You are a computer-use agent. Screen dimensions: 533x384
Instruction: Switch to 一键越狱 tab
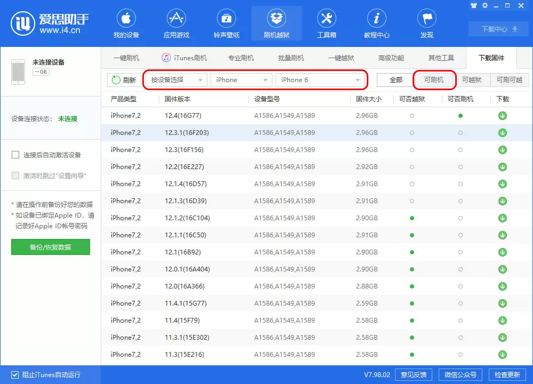click(341, 58)
